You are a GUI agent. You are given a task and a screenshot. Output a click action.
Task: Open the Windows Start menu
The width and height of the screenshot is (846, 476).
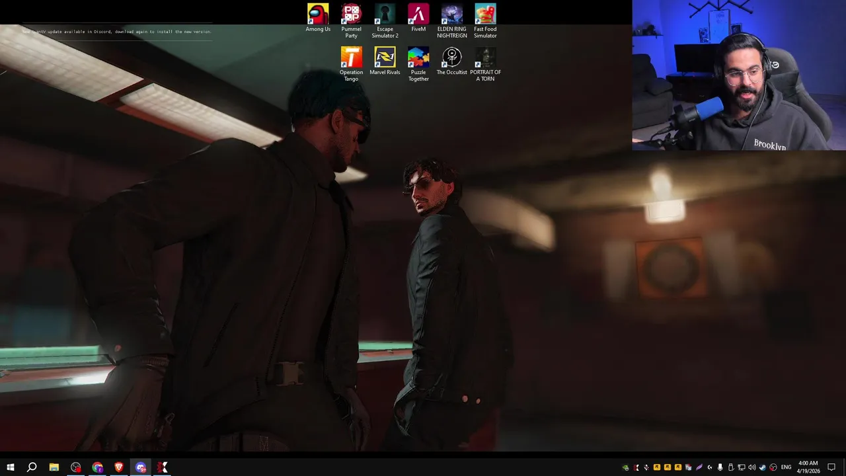click(x=10, y=467)
